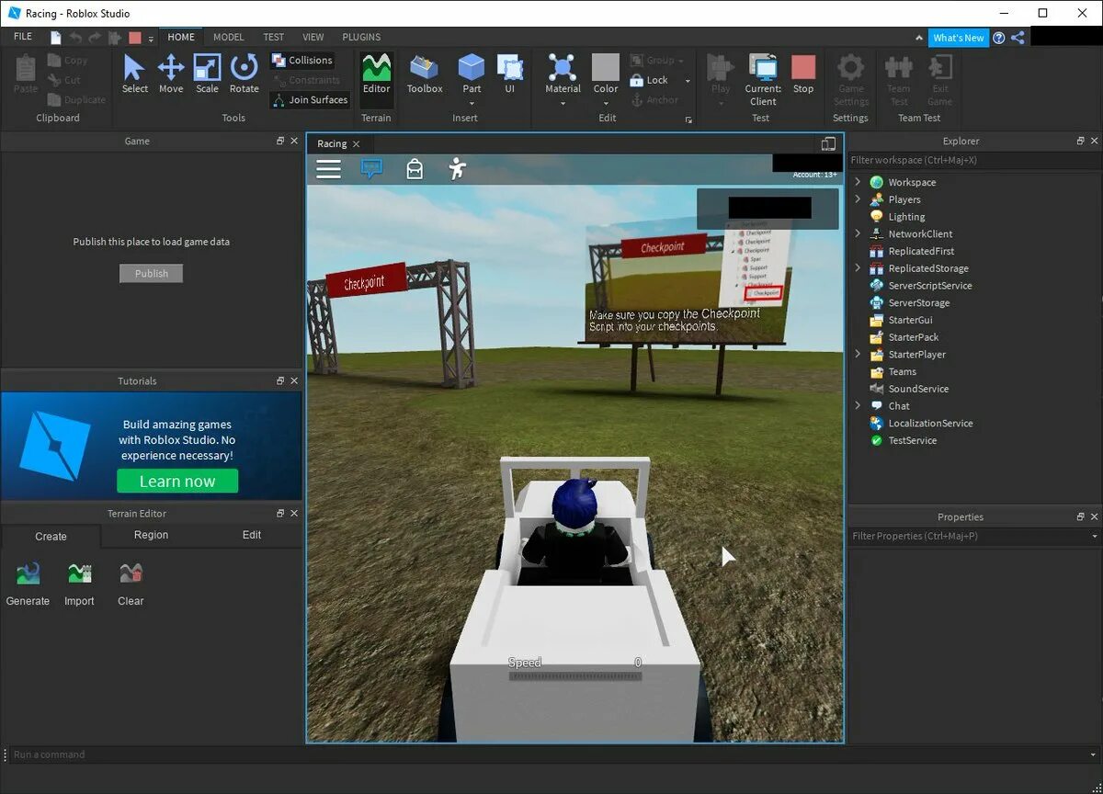This screenshot has height=794, width=1103.
Task: Select the Workspace item in Explorer
Action: tap(911, 182)
